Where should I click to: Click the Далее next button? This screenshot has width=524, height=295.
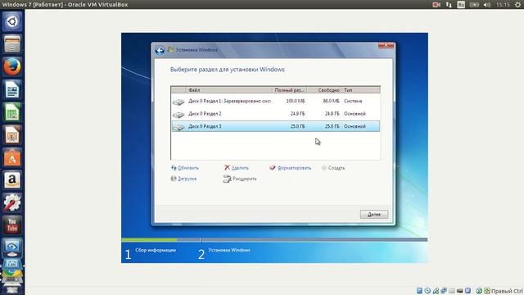point(374,215)
